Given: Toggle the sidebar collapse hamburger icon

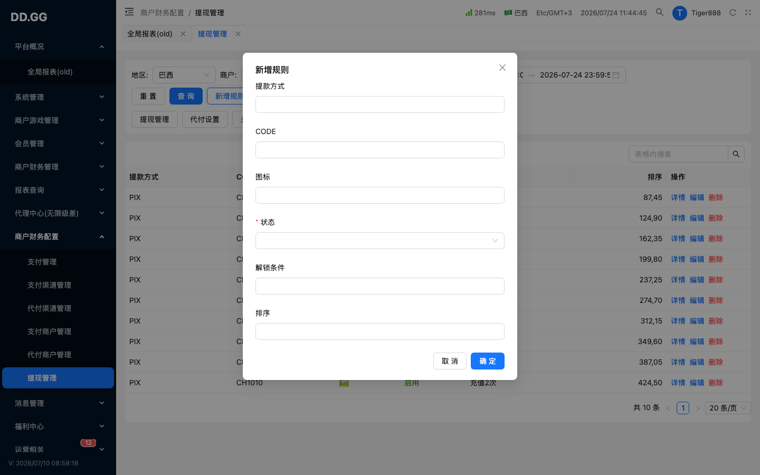Looking at the screenshot, I should point(129,12).
